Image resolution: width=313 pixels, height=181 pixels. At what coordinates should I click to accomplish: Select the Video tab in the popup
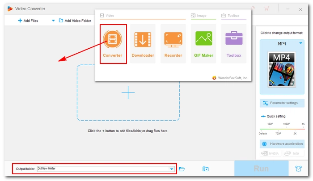click(107, 16)
